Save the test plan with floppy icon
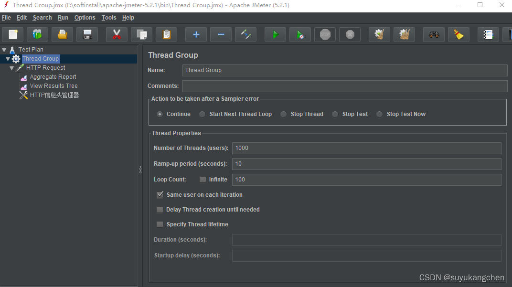 pos(87,34)
